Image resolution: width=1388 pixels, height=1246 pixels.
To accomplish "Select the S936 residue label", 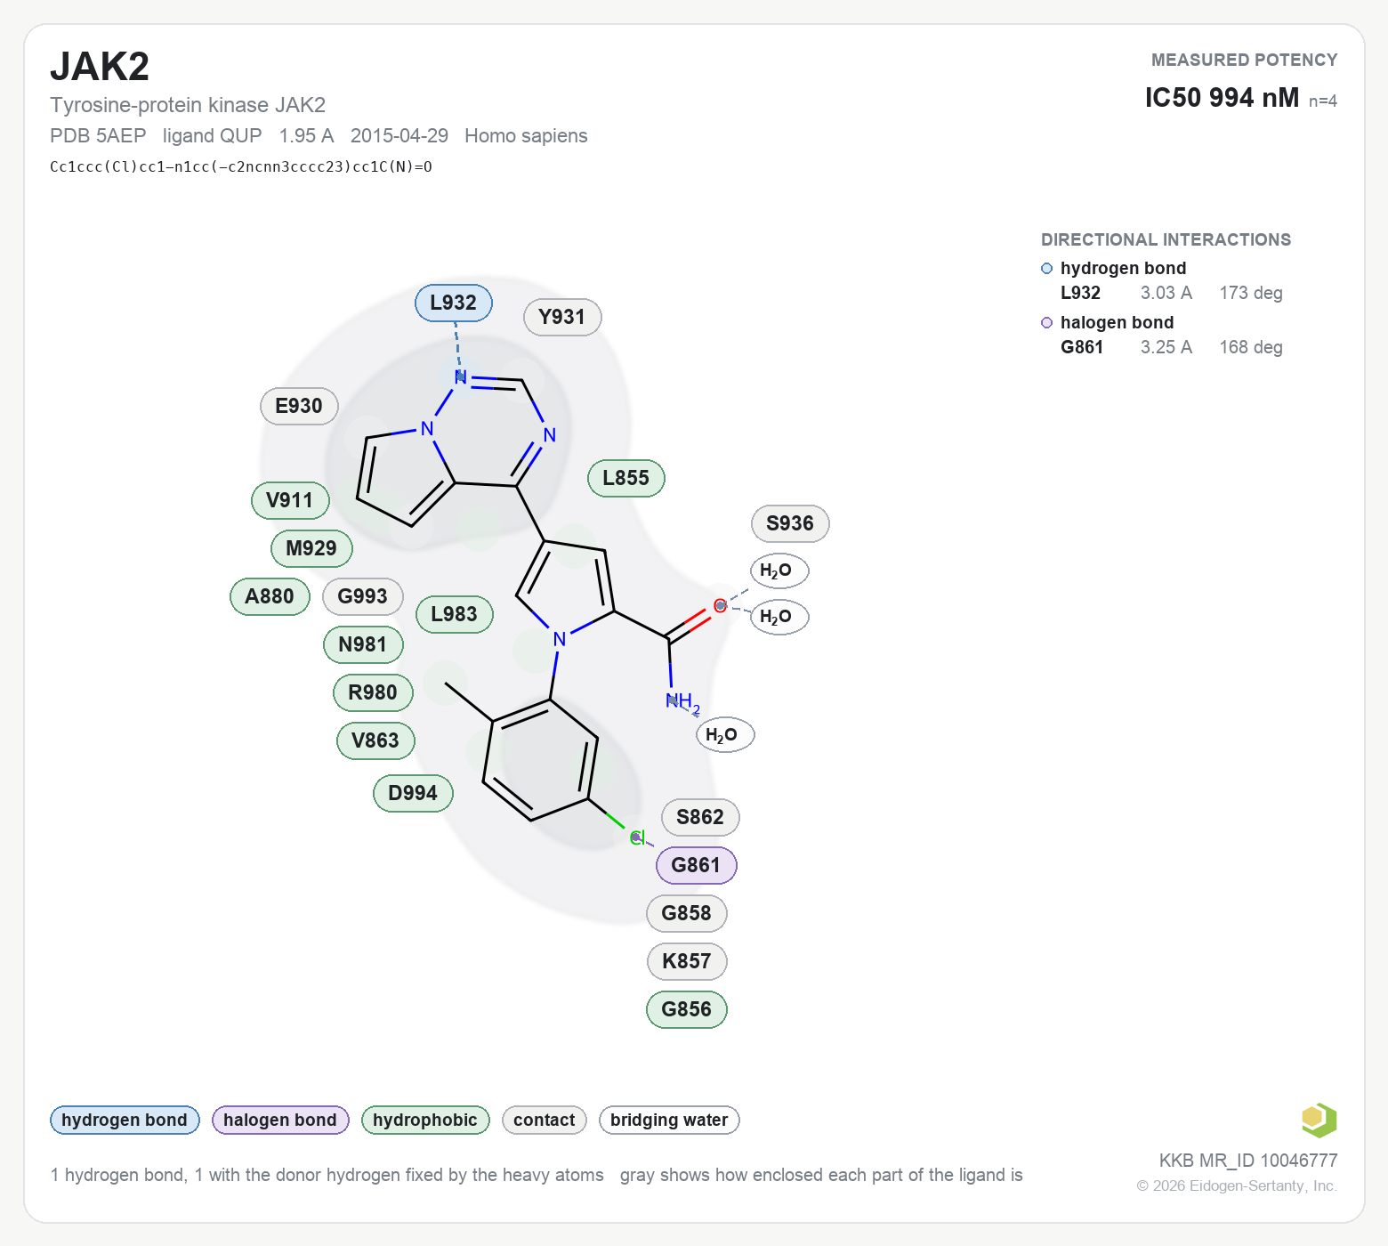I will pos(790,523).
